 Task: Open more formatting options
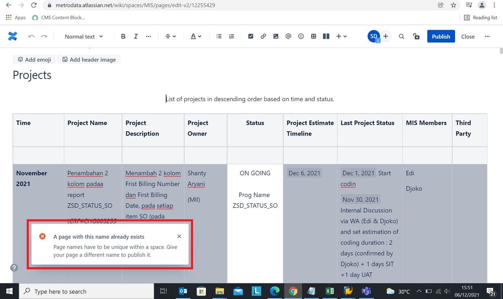[x=148, y=36]
